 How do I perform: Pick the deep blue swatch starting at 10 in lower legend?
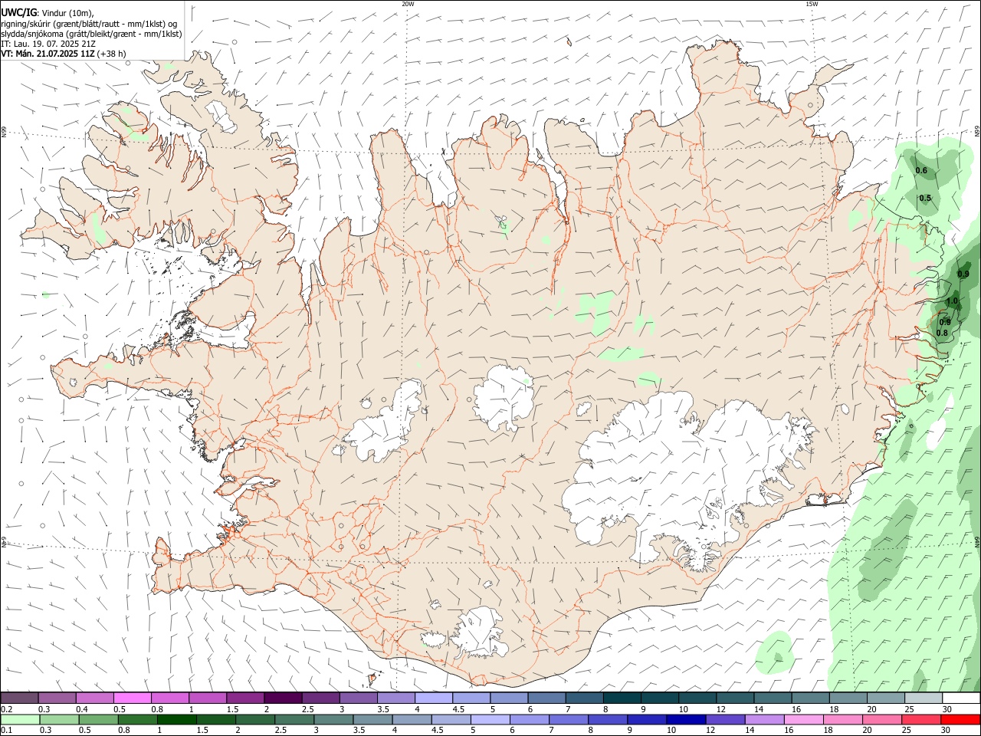tap(685, 720)
